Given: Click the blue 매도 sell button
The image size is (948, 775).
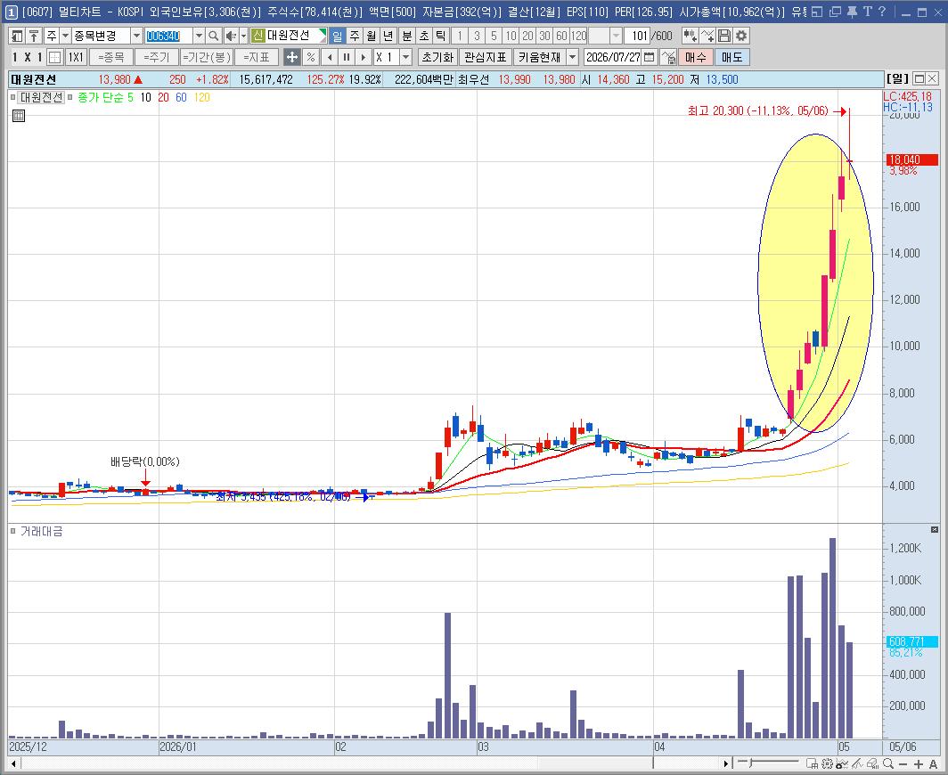Looking at the screenshot, I should tap(731, 57).
